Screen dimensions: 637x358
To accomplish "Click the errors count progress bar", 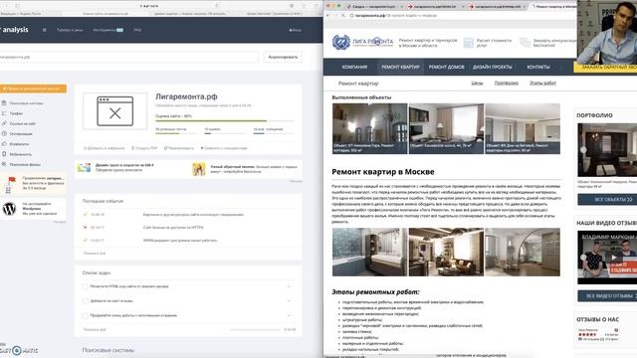I will 225,133.
